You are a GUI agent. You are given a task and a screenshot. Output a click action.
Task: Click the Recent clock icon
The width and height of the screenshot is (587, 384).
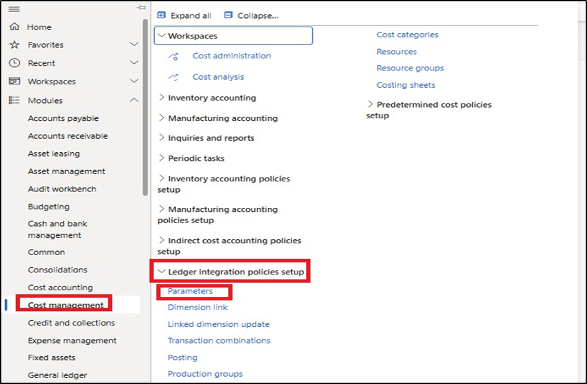tap(14, 63)
